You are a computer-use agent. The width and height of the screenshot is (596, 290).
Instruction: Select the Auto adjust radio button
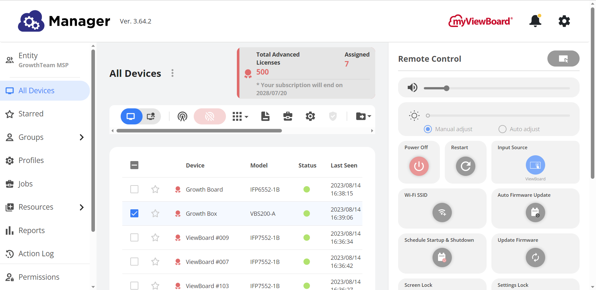pyautogui.click(x=502, y=129)
